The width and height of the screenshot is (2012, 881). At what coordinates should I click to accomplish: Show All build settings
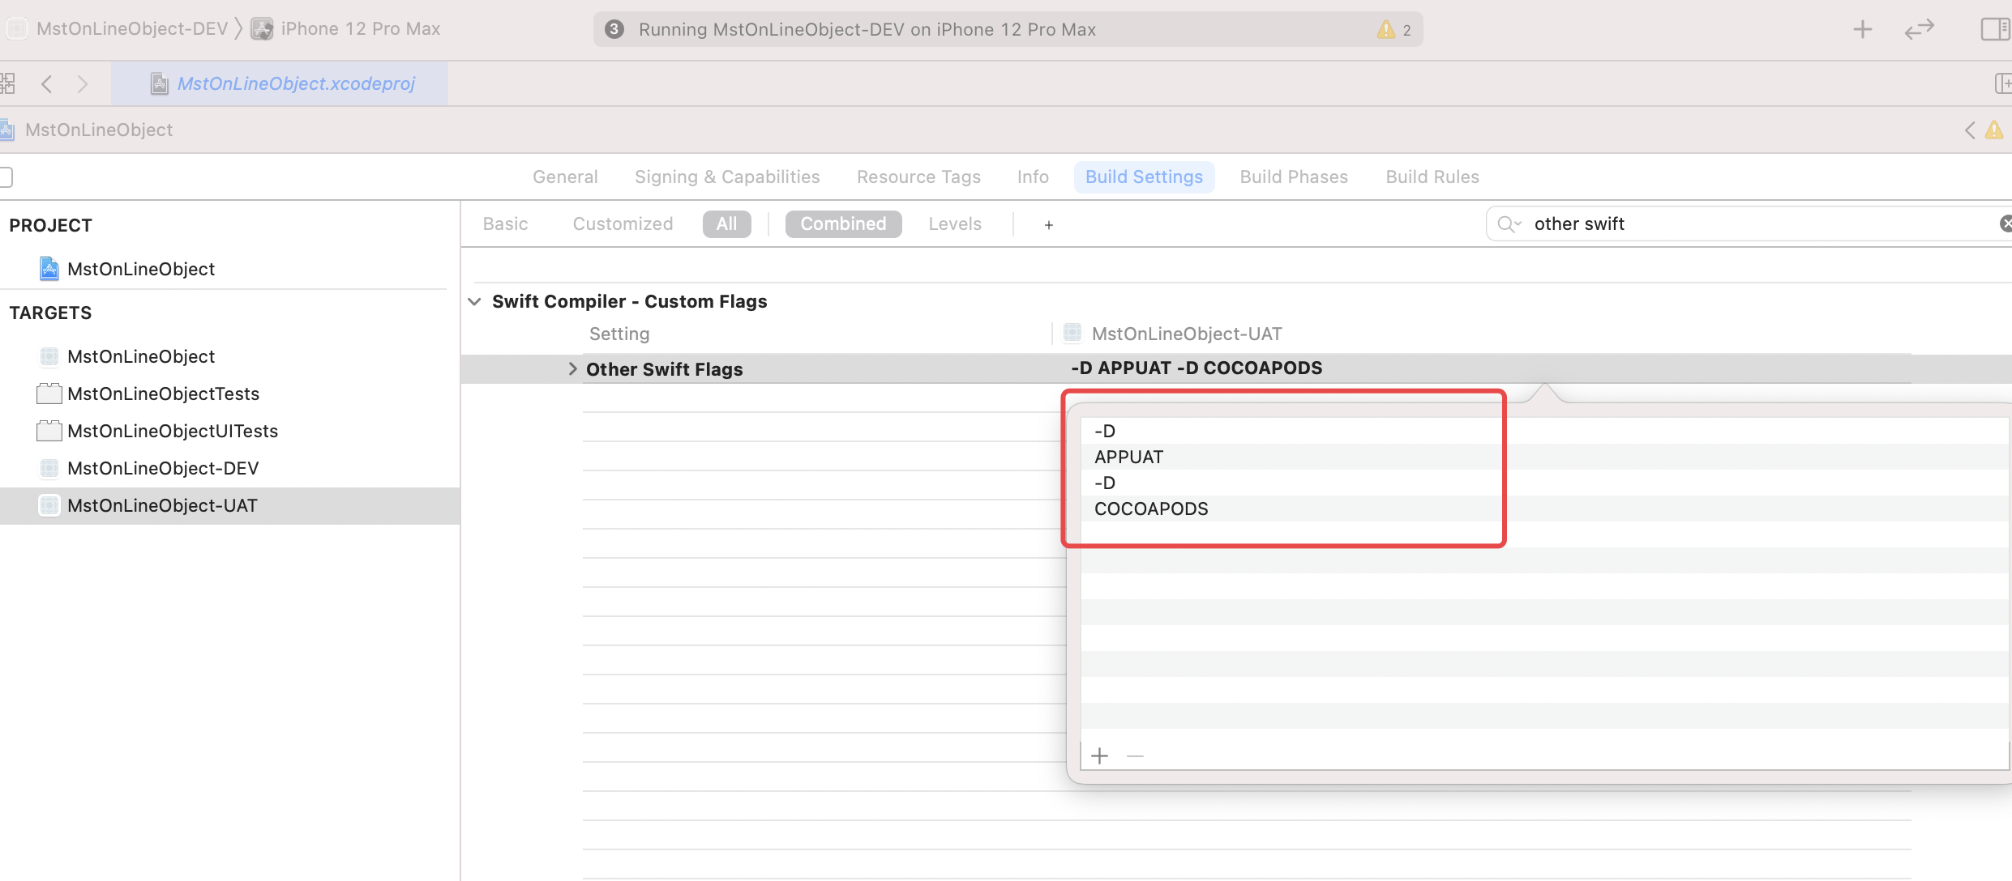(x=726, y=223)
